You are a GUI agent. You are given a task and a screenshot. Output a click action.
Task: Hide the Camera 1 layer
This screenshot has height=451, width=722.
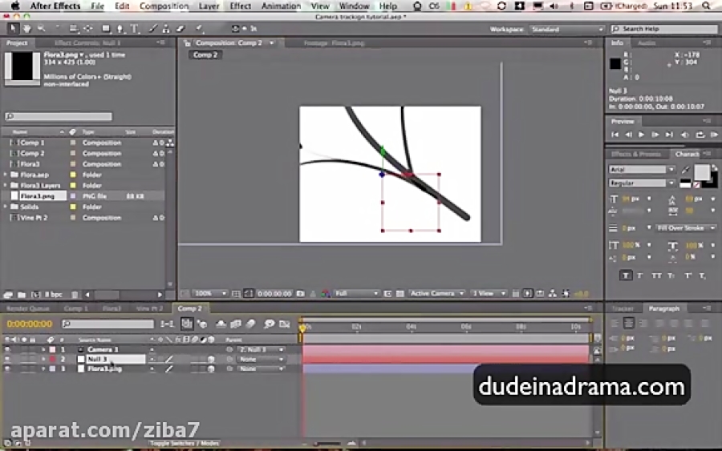(x=7, y=349)
